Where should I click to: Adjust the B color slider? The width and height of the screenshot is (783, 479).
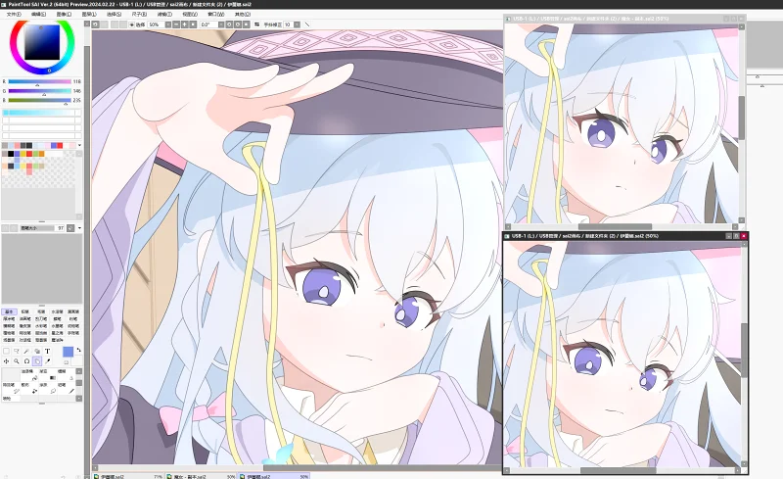pos(40,100)
